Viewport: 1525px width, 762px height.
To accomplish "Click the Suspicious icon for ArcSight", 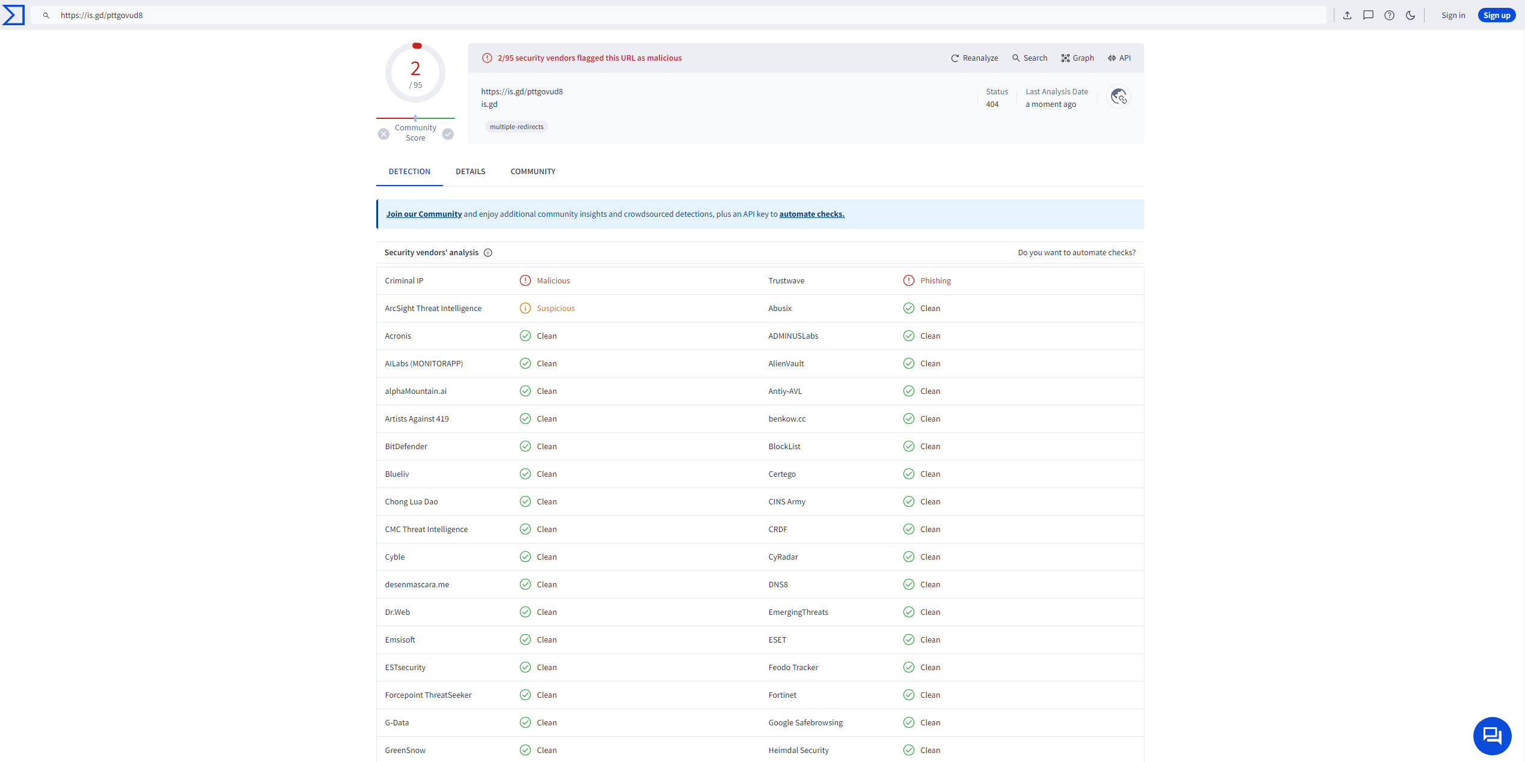I will point(525,308).
